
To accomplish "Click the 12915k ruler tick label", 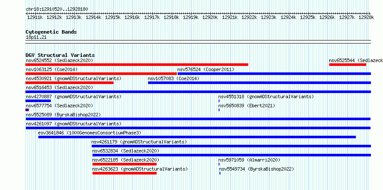I will (113, 17).
